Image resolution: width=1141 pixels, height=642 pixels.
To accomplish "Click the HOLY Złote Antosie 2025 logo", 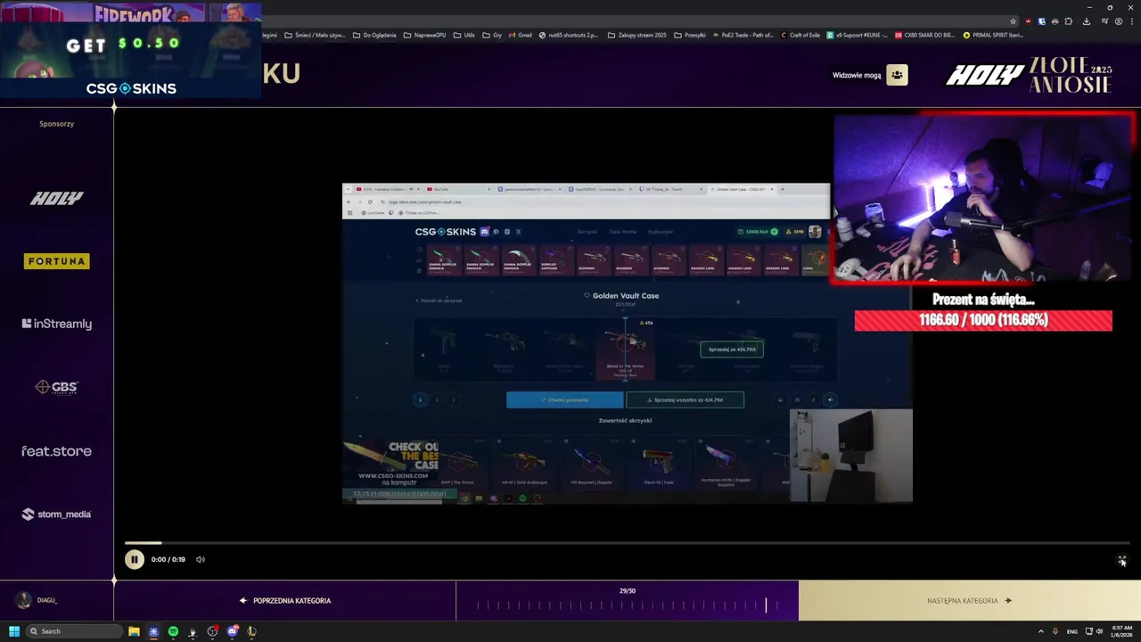I will [1029, 75].
